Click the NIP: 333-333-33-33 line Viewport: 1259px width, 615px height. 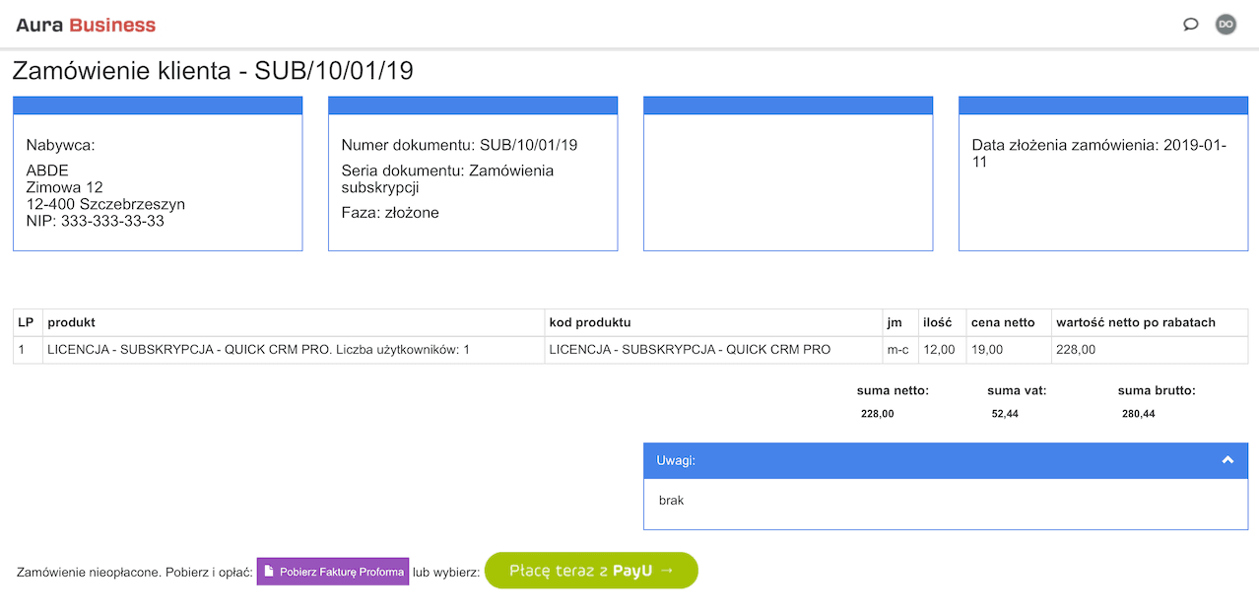point(96,221)
